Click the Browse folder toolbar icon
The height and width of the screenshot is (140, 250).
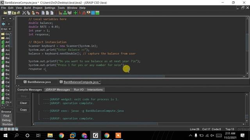coord(14,13)
